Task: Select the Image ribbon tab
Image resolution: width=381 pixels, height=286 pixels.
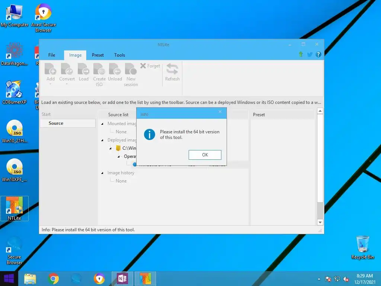Action: 75,55
